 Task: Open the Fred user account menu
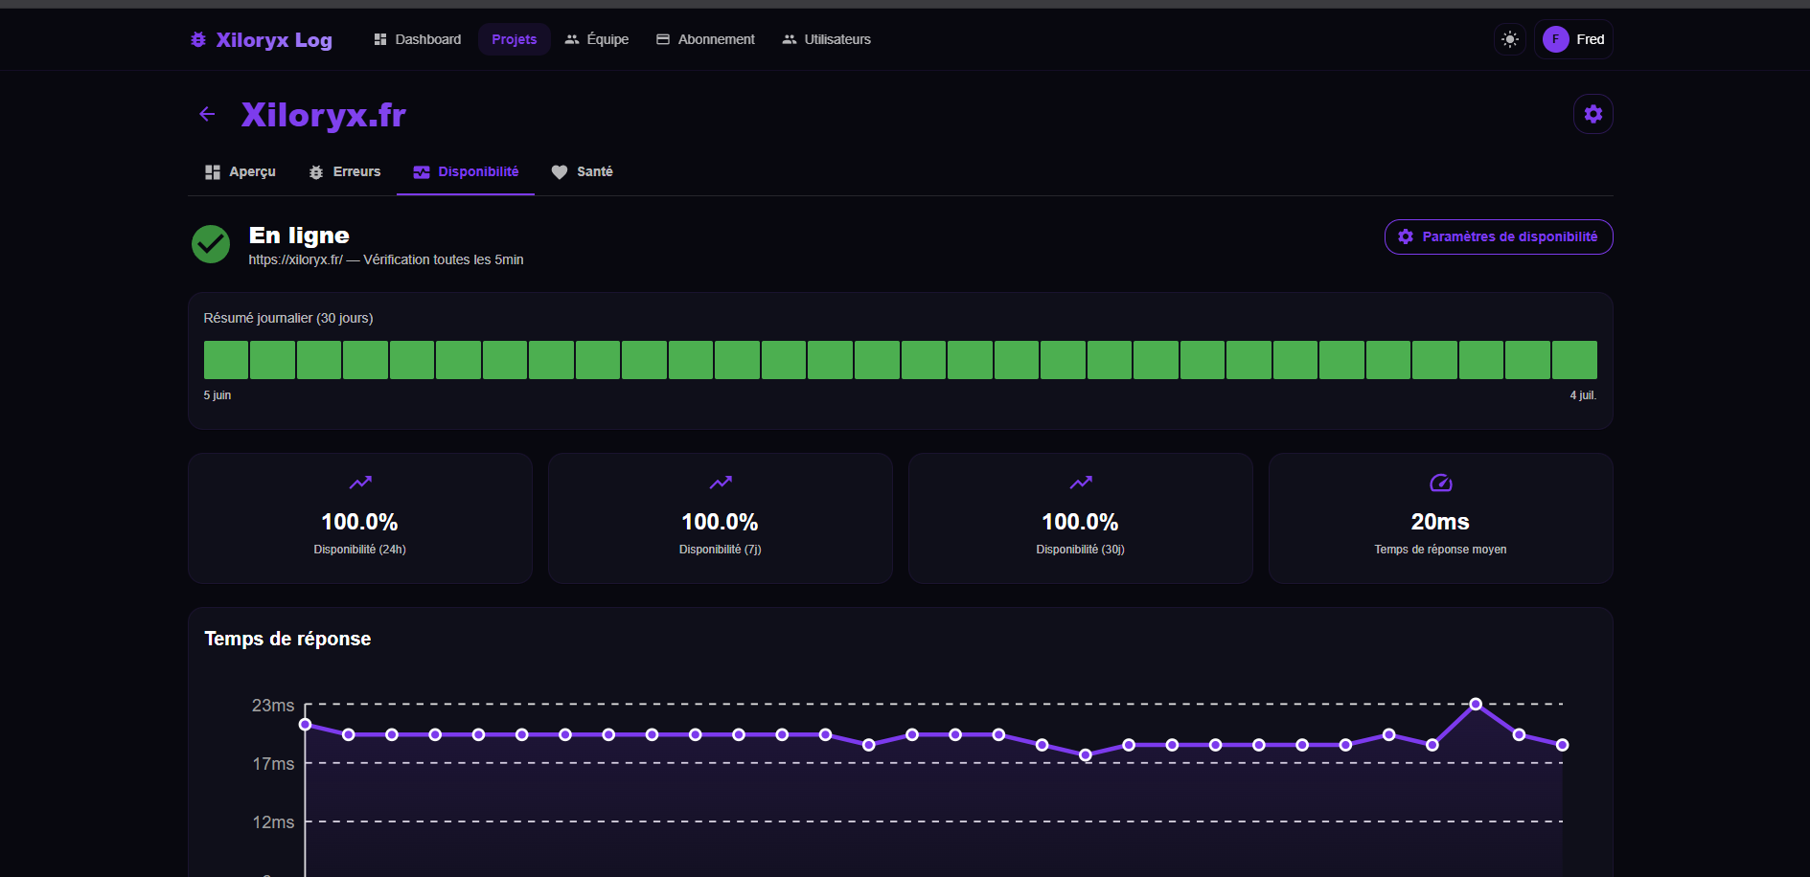[x=1573, y=39]
